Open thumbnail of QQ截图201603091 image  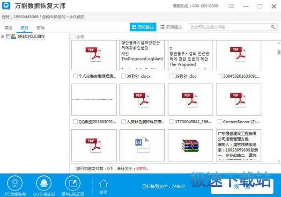(94, 100)
